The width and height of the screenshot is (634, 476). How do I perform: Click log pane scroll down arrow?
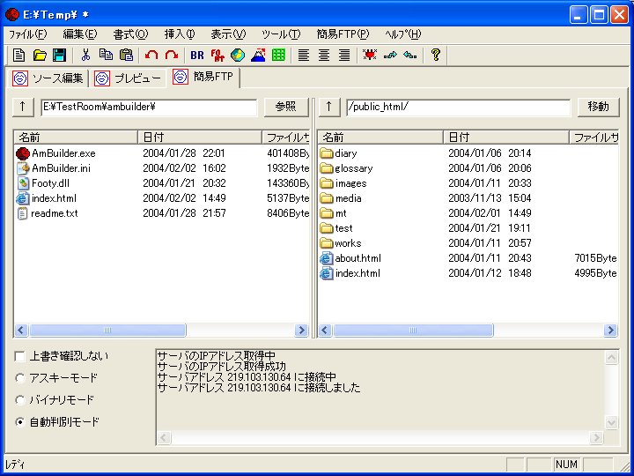[x=611, y=423]
